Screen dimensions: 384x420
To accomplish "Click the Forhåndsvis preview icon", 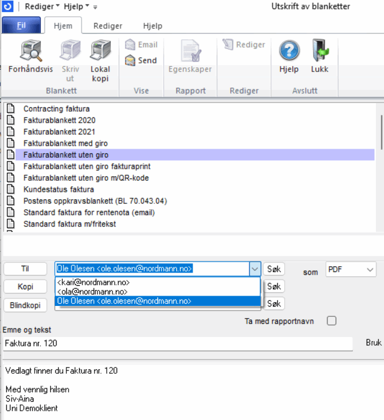I will [x=30, y=51].
